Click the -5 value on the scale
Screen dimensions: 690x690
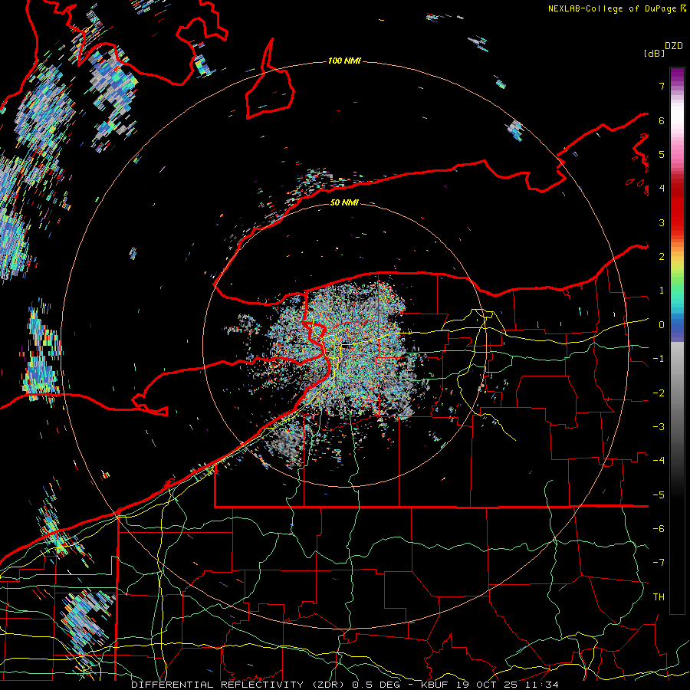(659, 495)
